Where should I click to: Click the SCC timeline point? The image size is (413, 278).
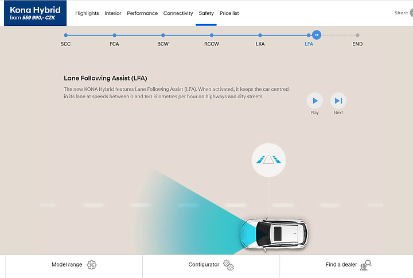click(x=65, y=35)
